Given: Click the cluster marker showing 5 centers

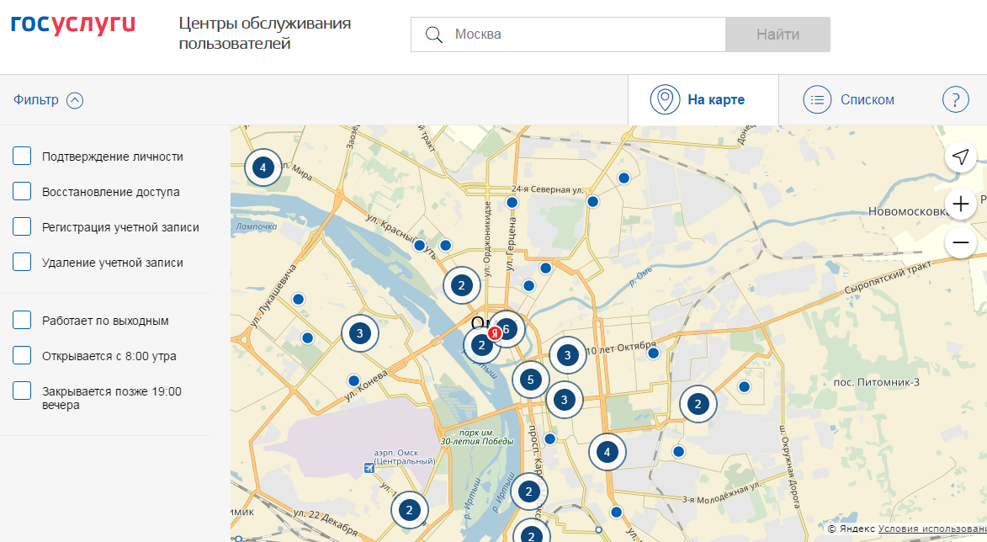Looking at the screenshot, I should coord(529,380).
